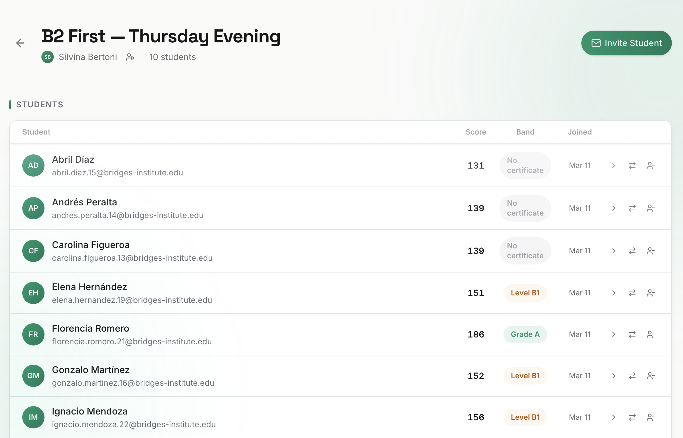Sort by the Score column header
Image resolution: width=683 pixels, height=438 pixels.
click(476, 132)
